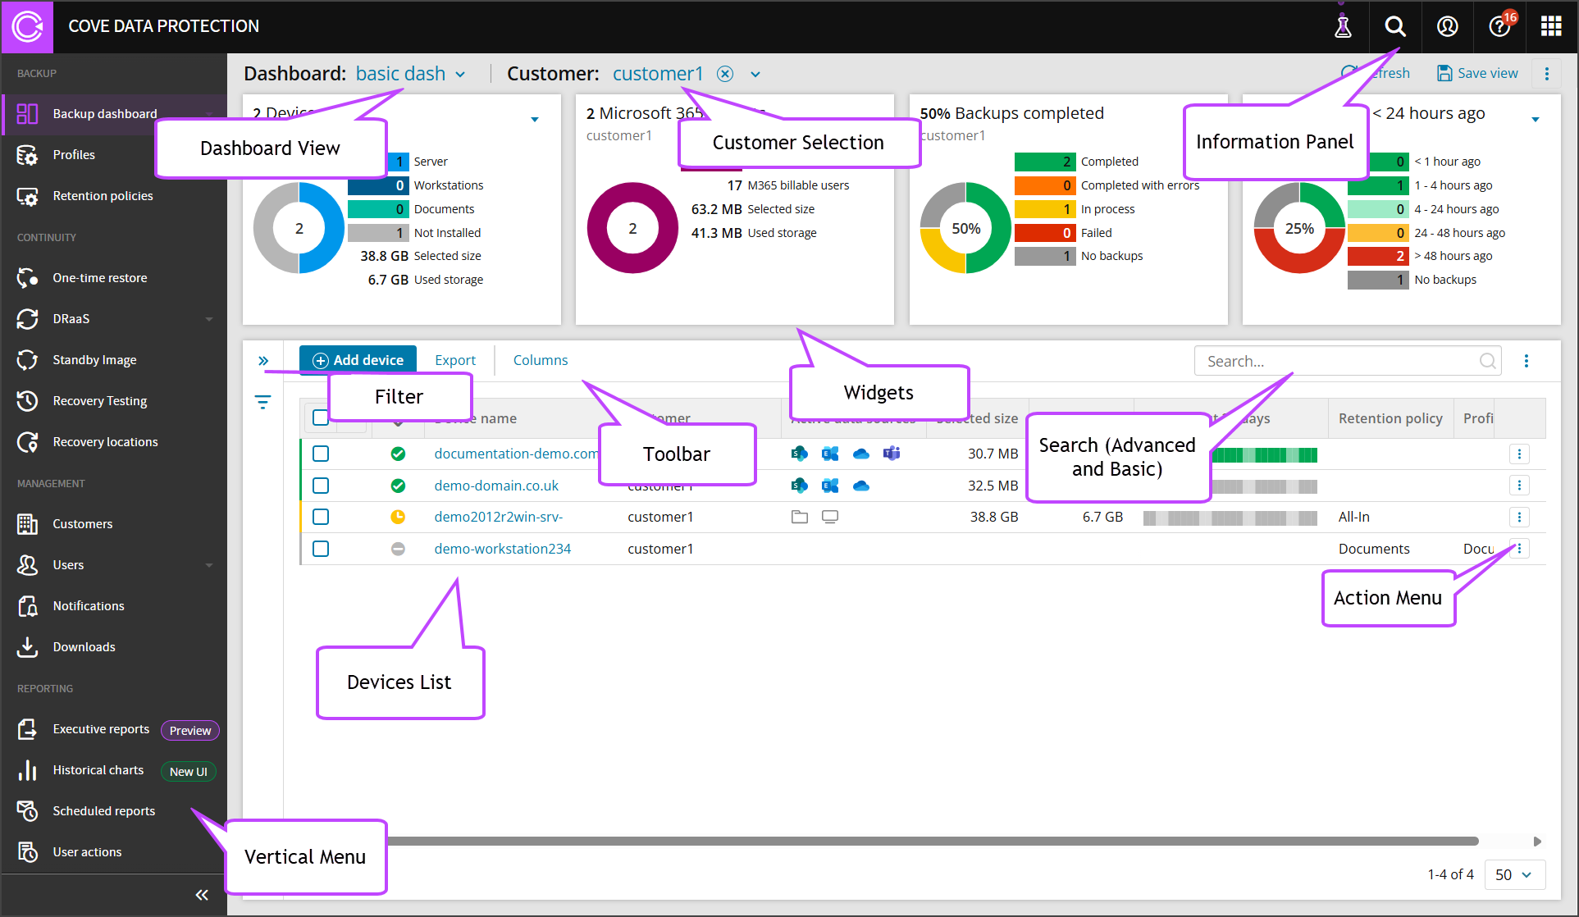Image resolution: width=1579 pixels, height=917 pixels.
Task: Expand the page size 50 dropdown
Action: [1514, 874]
